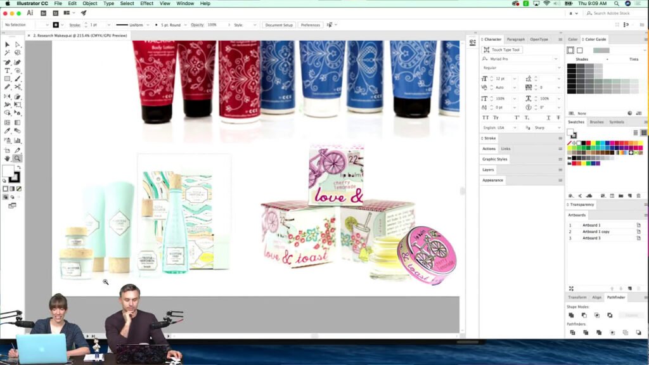The height and width of the screenshot is (365, 649).
Task: Open the Regular font style dropdown
Action: (559, 68)
